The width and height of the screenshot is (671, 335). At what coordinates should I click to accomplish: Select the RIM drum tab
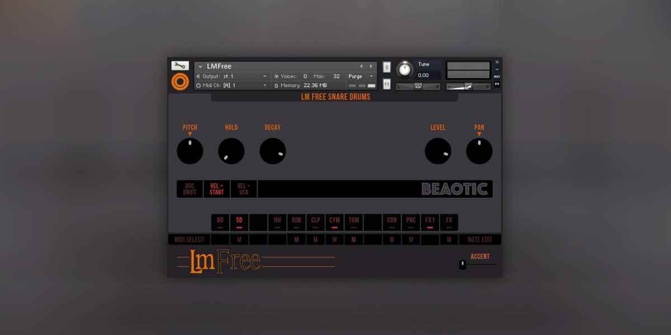pyautogui.click(x=296, y=222)
